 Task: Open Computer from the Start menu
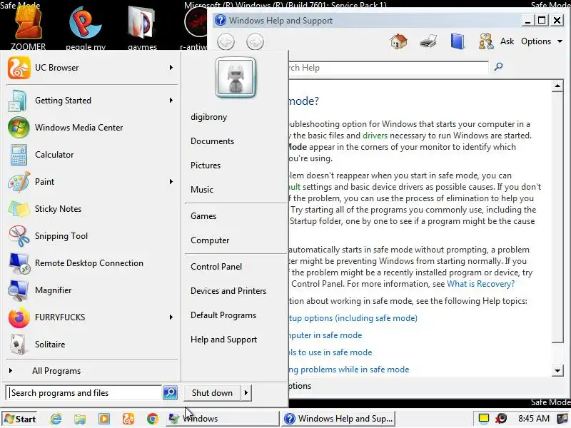(x=210, y=240)
